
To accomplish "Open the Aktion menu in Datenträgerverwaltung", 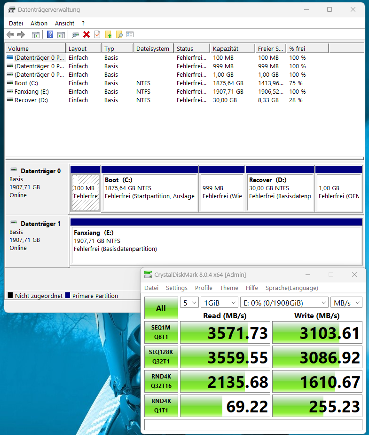I will click(x=39, y=23).
